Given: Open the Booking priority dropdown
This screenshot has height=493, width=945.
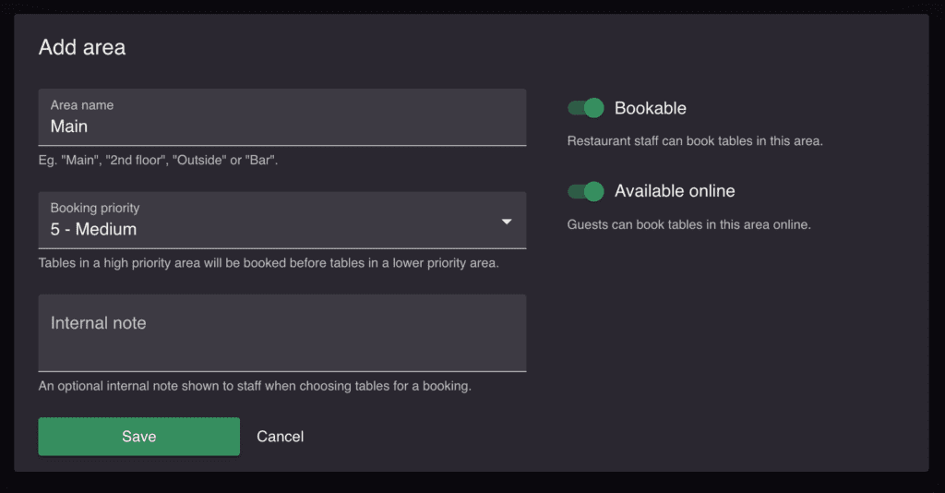Looking at the screenshot, I should (282, 220).
